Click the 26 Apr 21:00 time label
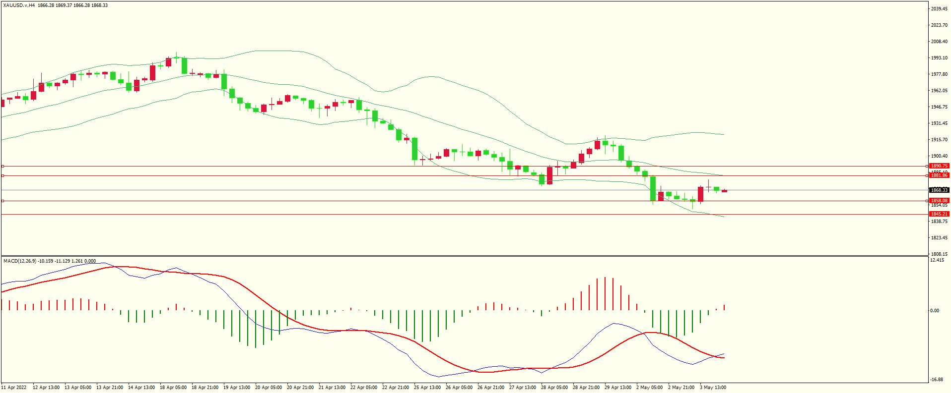 [491, 388]
